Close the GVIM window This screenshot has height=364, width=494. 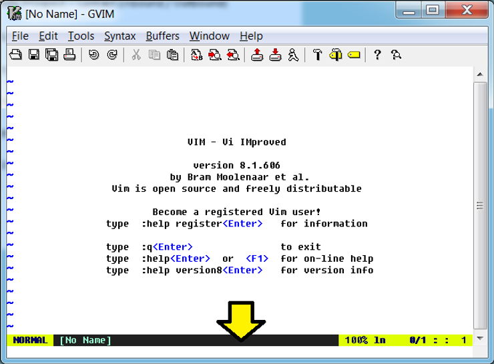[x=467, y=11]
